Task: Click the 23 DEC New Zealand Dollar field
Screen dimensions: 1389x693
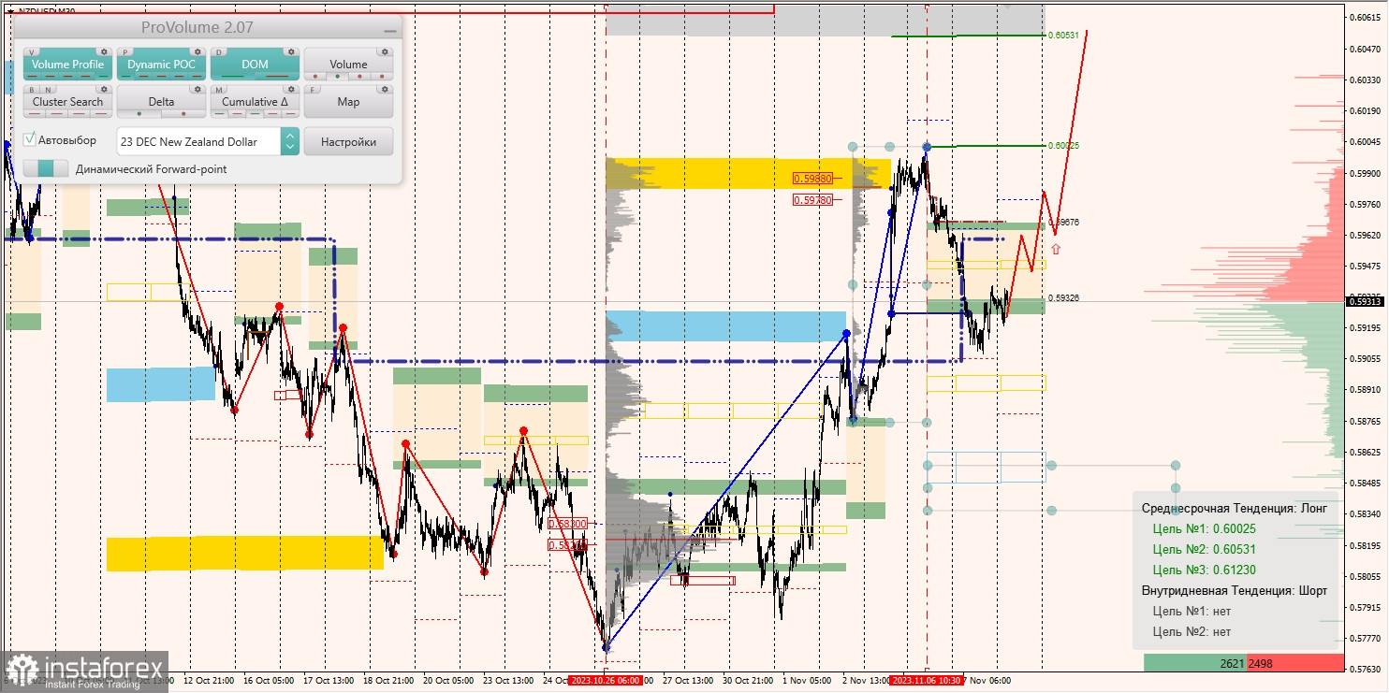Action: point(198,141)
